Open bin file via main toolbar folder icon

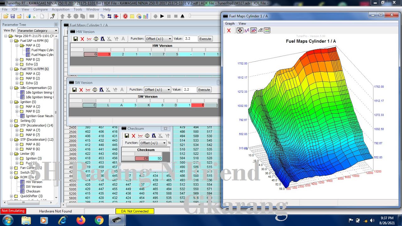[x=6, y=16]
